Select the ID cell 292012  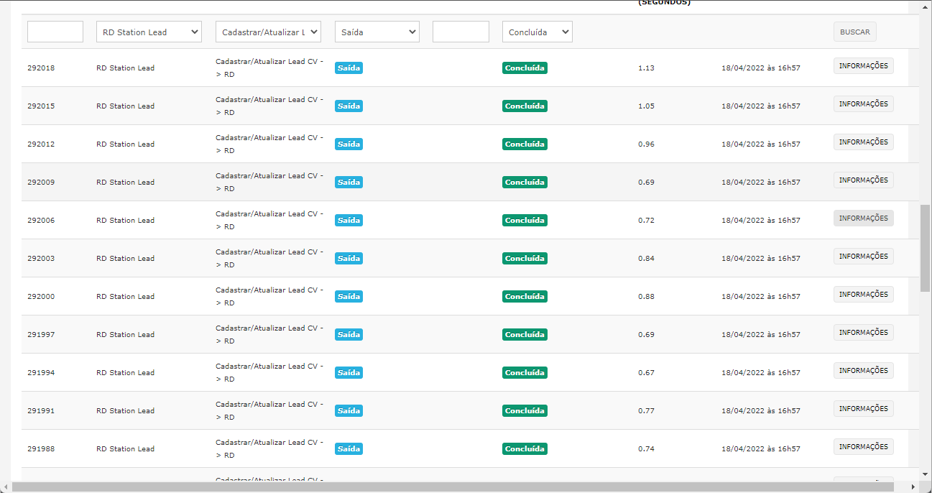click(41, 144)
